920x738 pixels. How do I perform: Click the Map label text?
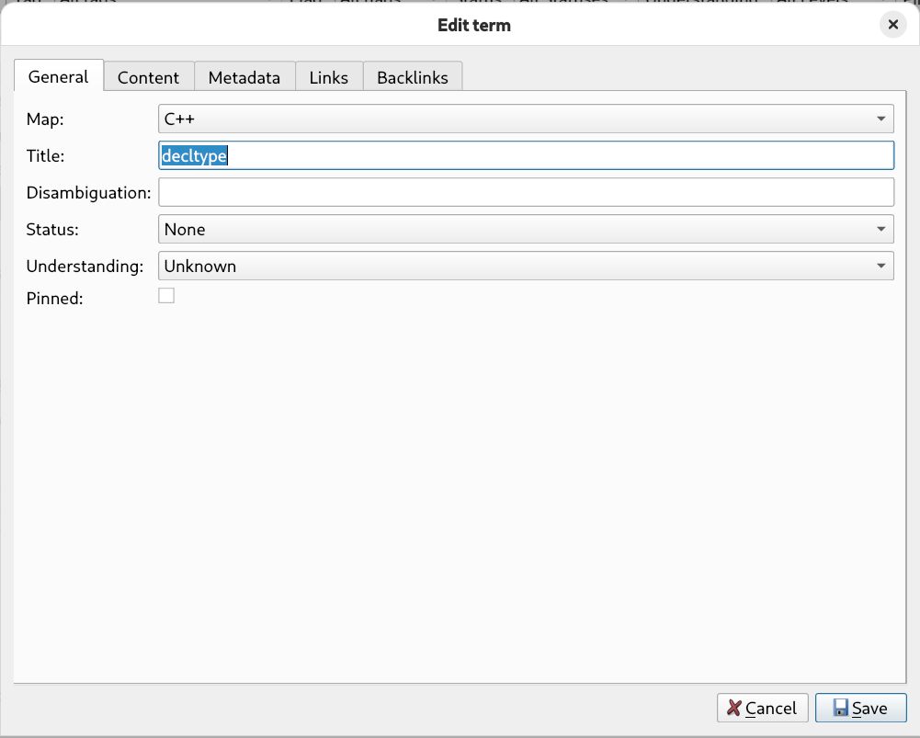(x=45, y=119)
